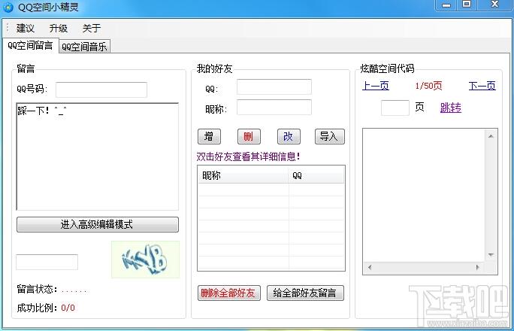Go to 下一页 next page link
The height and width of the screenshot is (331, 514).
(x=482, y=86)
